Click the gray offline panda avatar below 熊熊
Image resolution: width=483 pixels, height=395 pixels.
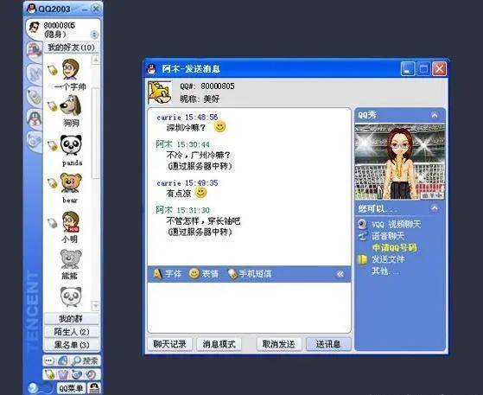pos(71,296)
